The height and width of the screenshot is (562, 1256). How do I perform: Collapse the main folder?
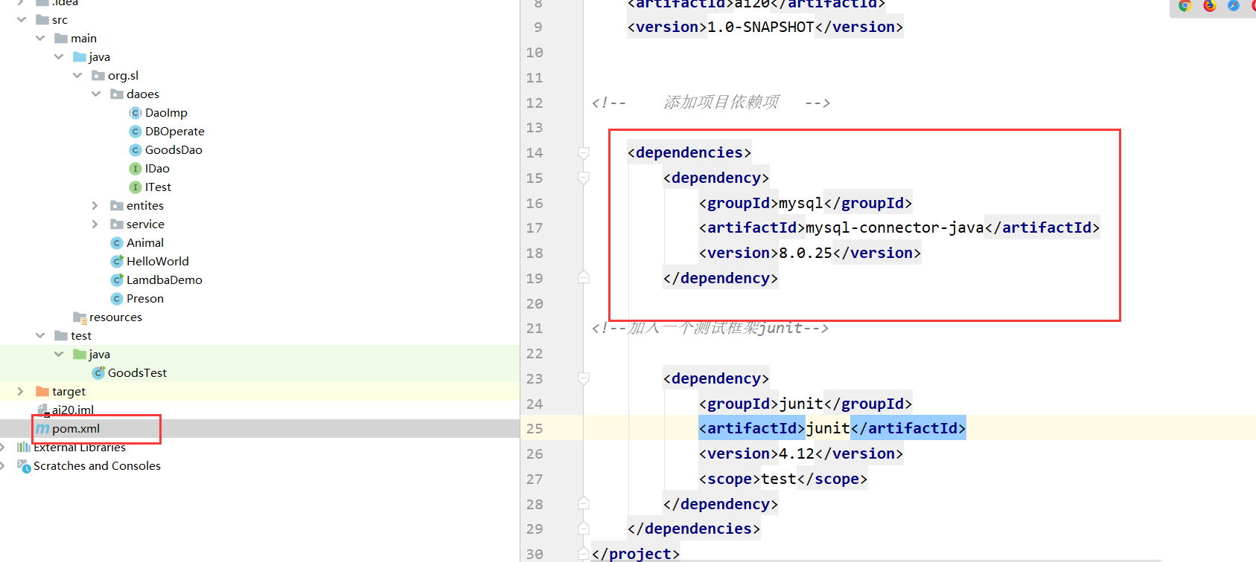point(39,38)
